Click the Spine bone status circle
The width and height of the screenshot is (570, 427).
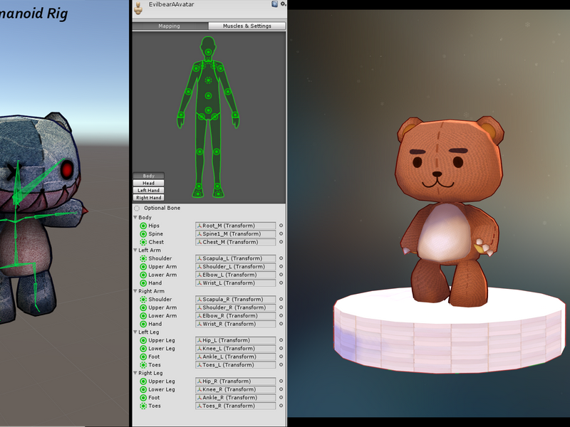click(x=143, y=234)
